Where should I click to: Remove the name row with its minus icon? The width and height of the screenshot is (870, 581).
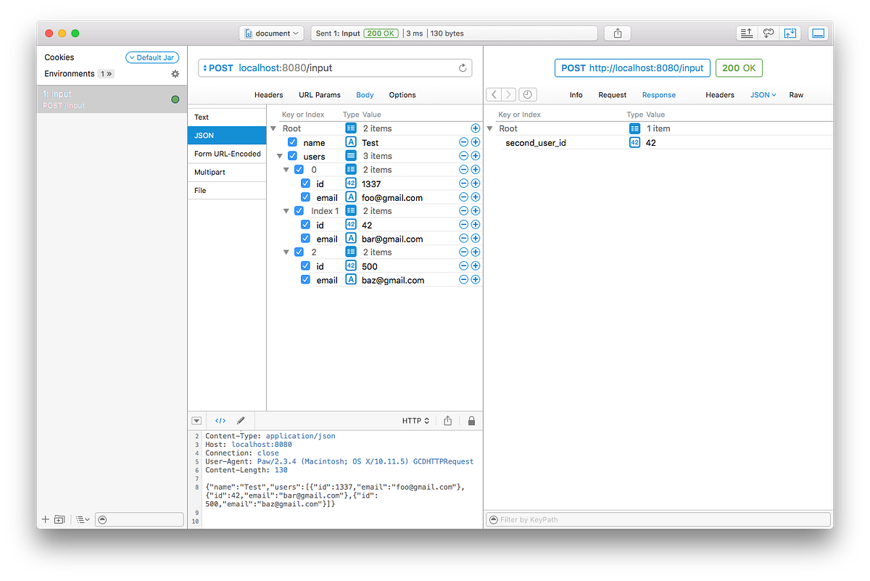pyautogui.click(x=464, y=142)
